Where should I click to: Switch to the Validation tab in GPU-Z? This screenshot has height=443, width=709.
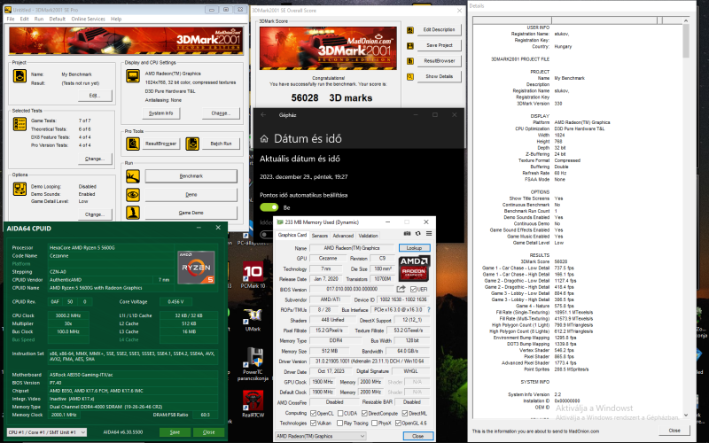coord(368,236)
